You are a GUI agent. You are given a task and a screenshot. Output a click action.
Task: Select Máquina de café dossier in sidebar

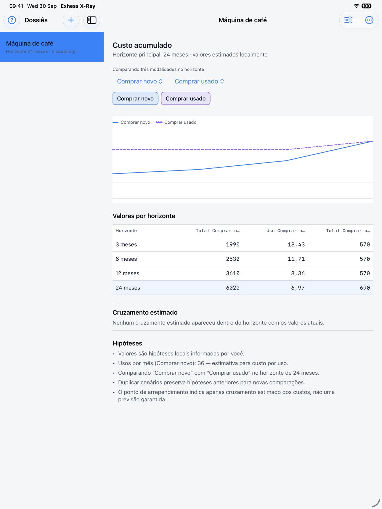(52, 47)
